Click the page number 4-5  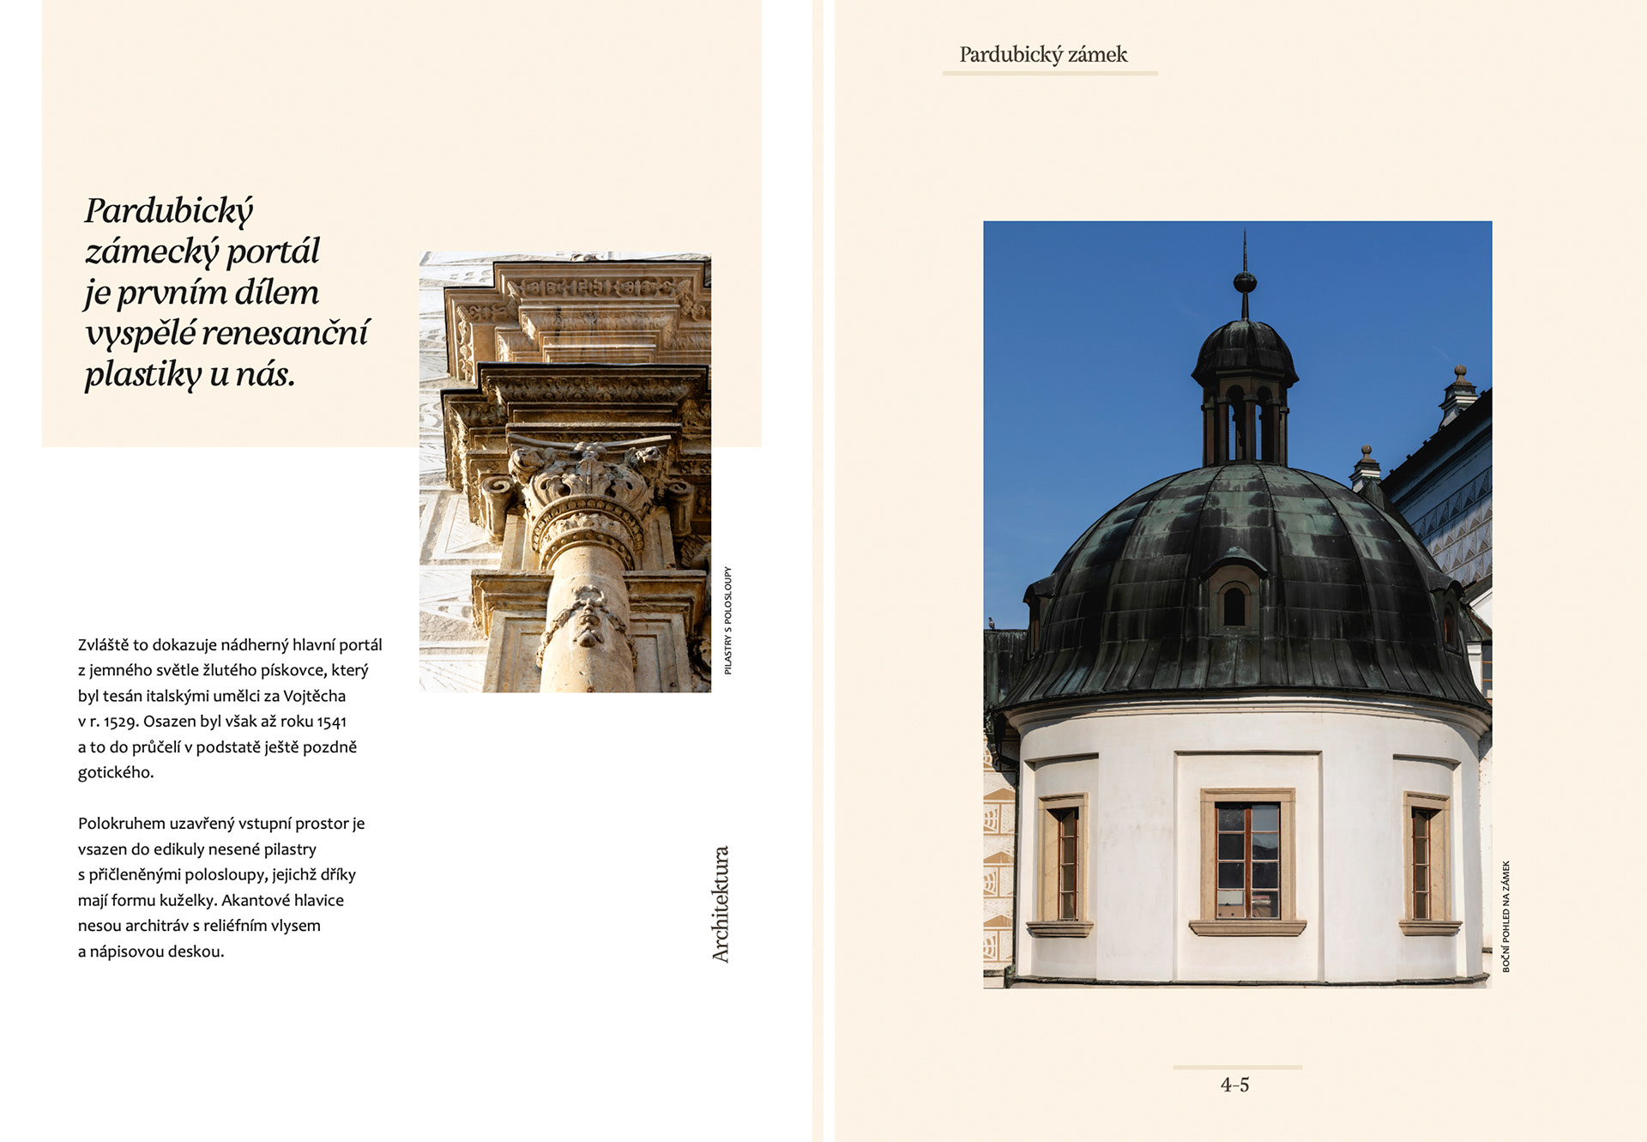click(x=1234, y=1085)
